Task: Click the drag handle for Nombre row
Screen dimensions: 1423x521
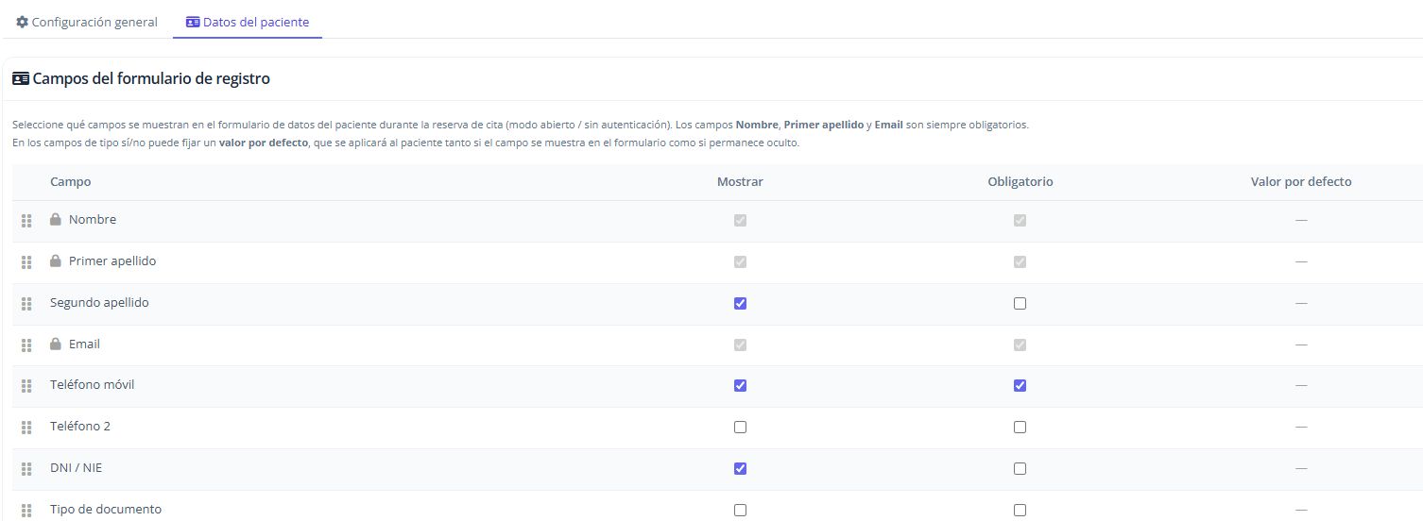Action: tap(26, 221)
